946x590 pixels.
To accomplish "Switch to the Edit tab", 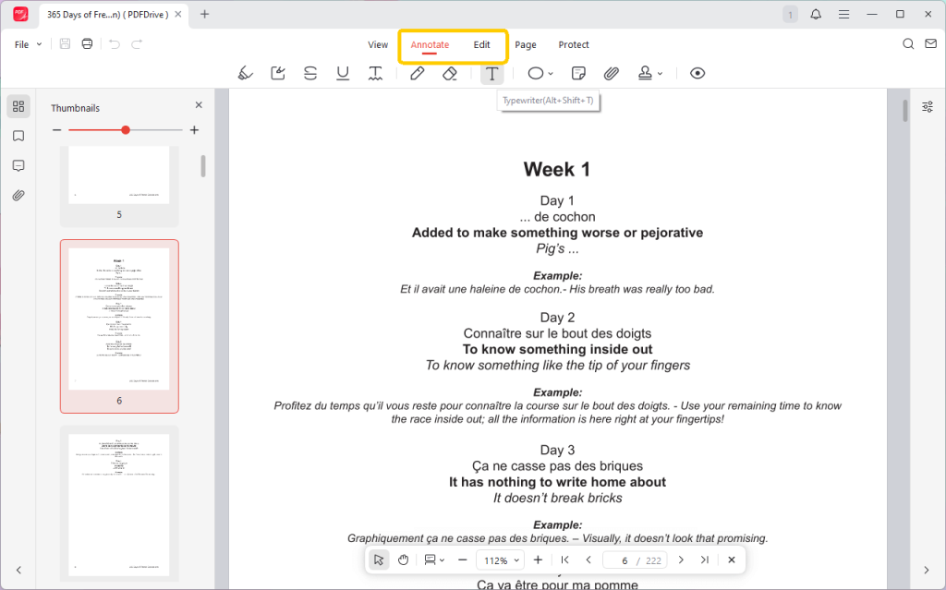I will (x=481, y=44).
